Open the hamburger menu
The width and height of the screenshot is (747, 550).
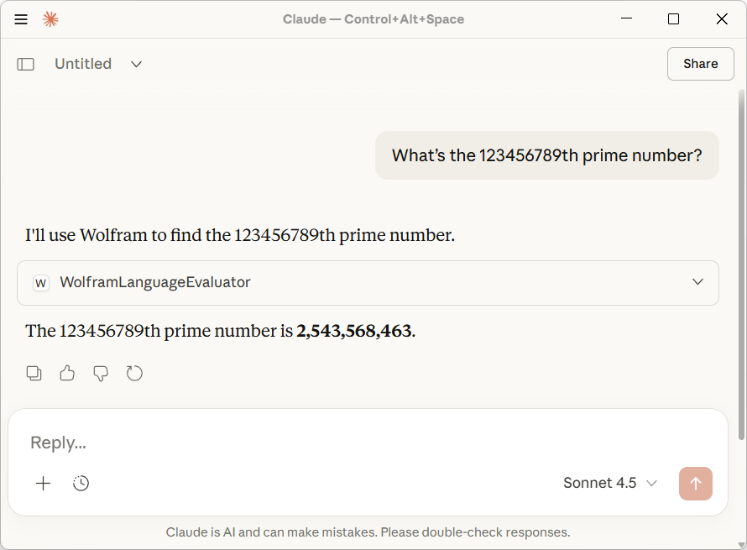click(x=21, y=19)
